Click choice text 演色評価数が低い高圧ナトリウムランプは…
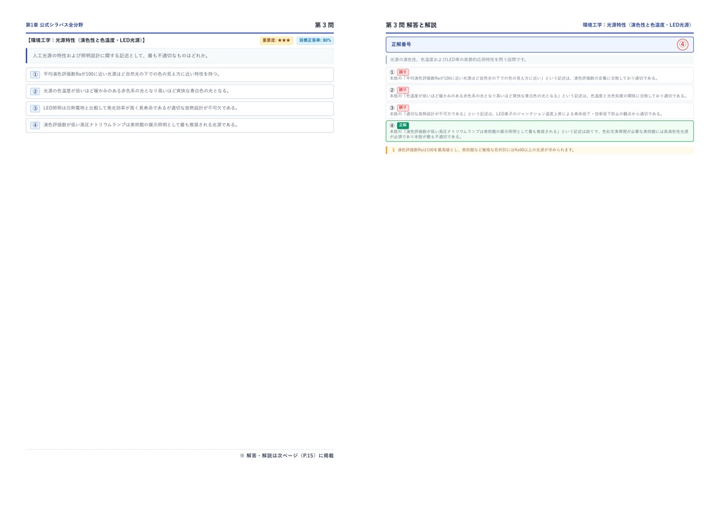Viewport: 720px width, 509px height. click(141, 124)
